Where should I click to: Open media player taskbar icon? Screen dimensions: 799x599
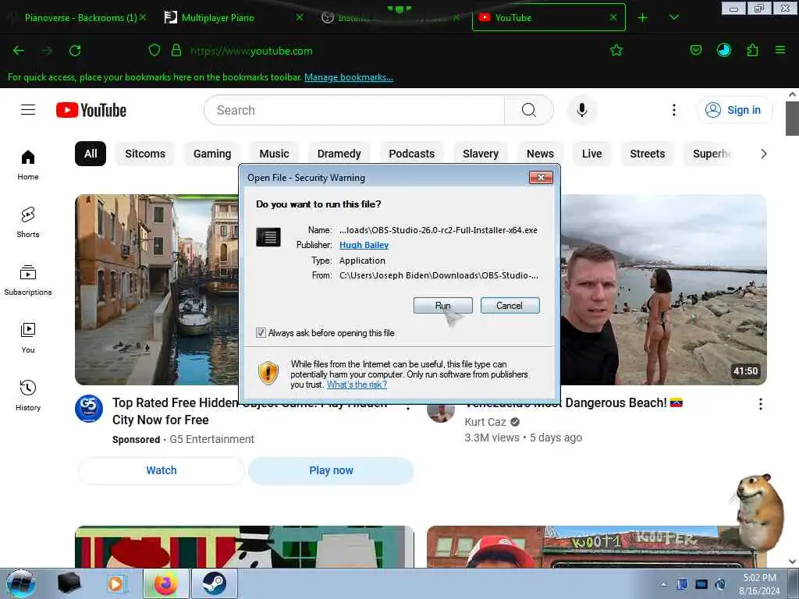117,583
